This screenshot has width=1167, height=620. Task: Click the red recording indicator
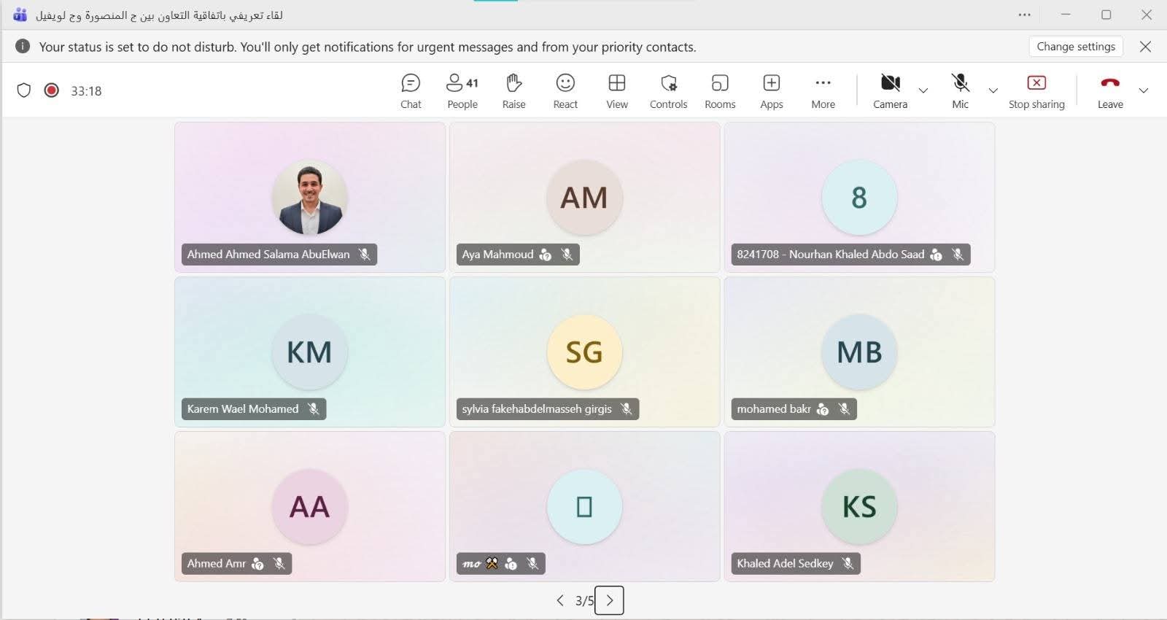51,90
